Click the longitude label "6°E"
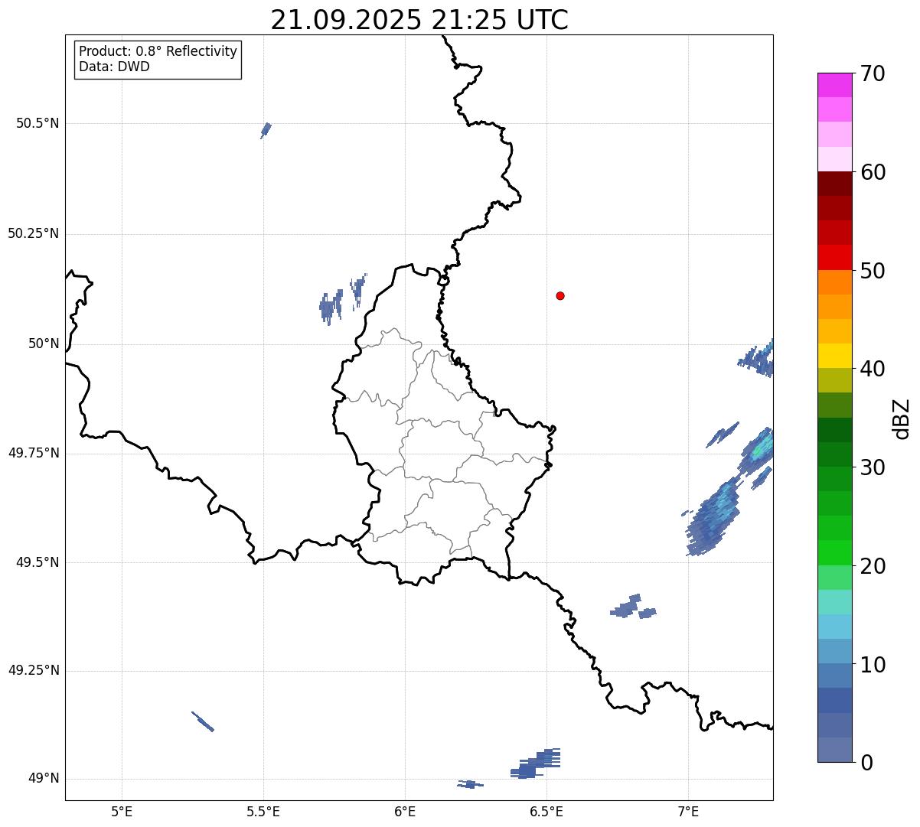This screenshot has height=827, width=920. point(405,811)
